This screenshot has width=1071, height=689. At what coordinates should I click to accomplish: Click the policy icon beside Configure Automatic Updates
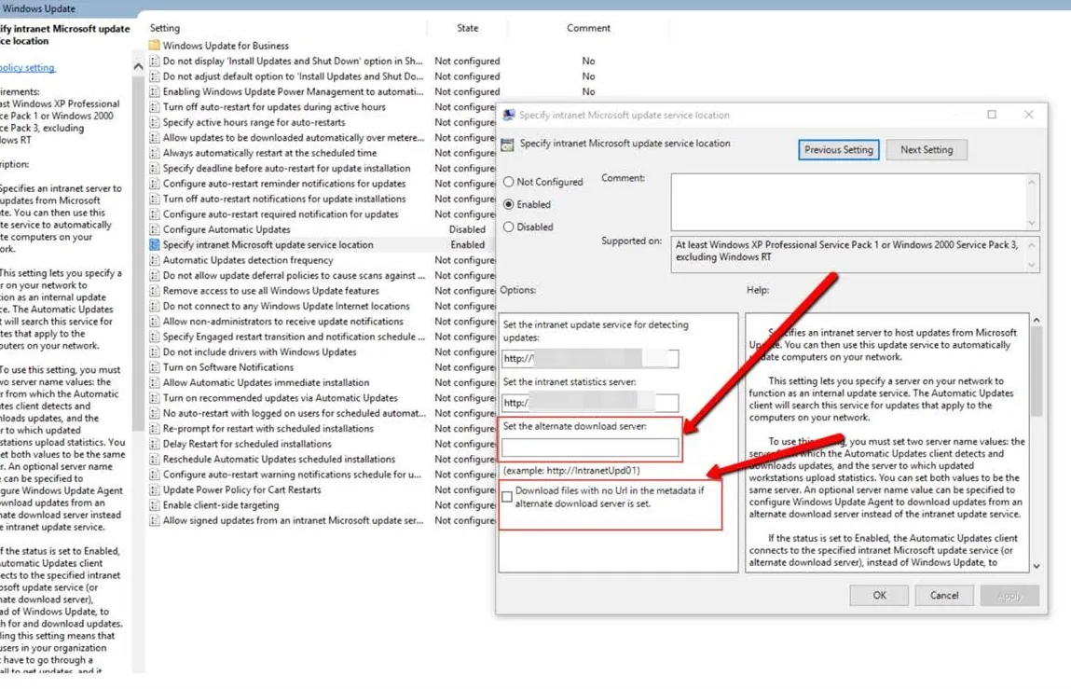coord(155,229)
